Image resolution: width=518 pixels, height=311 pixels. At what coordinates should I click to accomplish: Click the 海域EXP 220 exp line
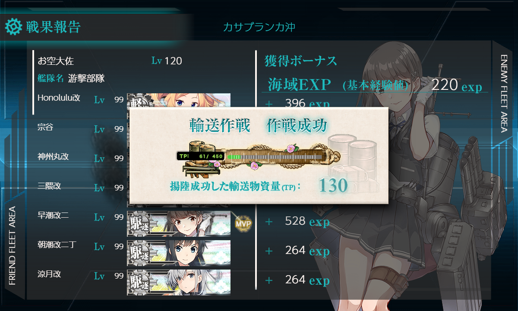(375, 84)
